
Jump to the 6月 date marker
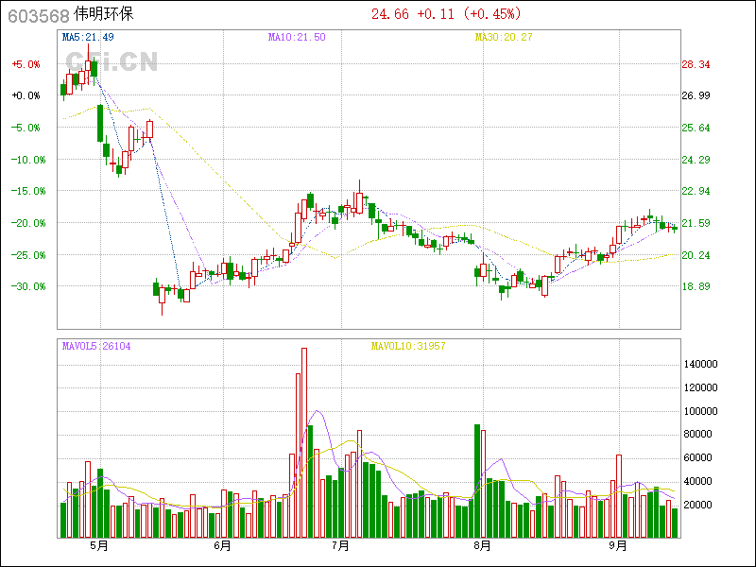click(222, 546)
